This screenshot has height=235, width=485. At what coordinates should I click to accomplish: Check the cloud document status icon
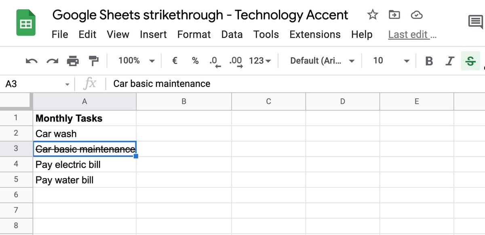click(416, 15)
